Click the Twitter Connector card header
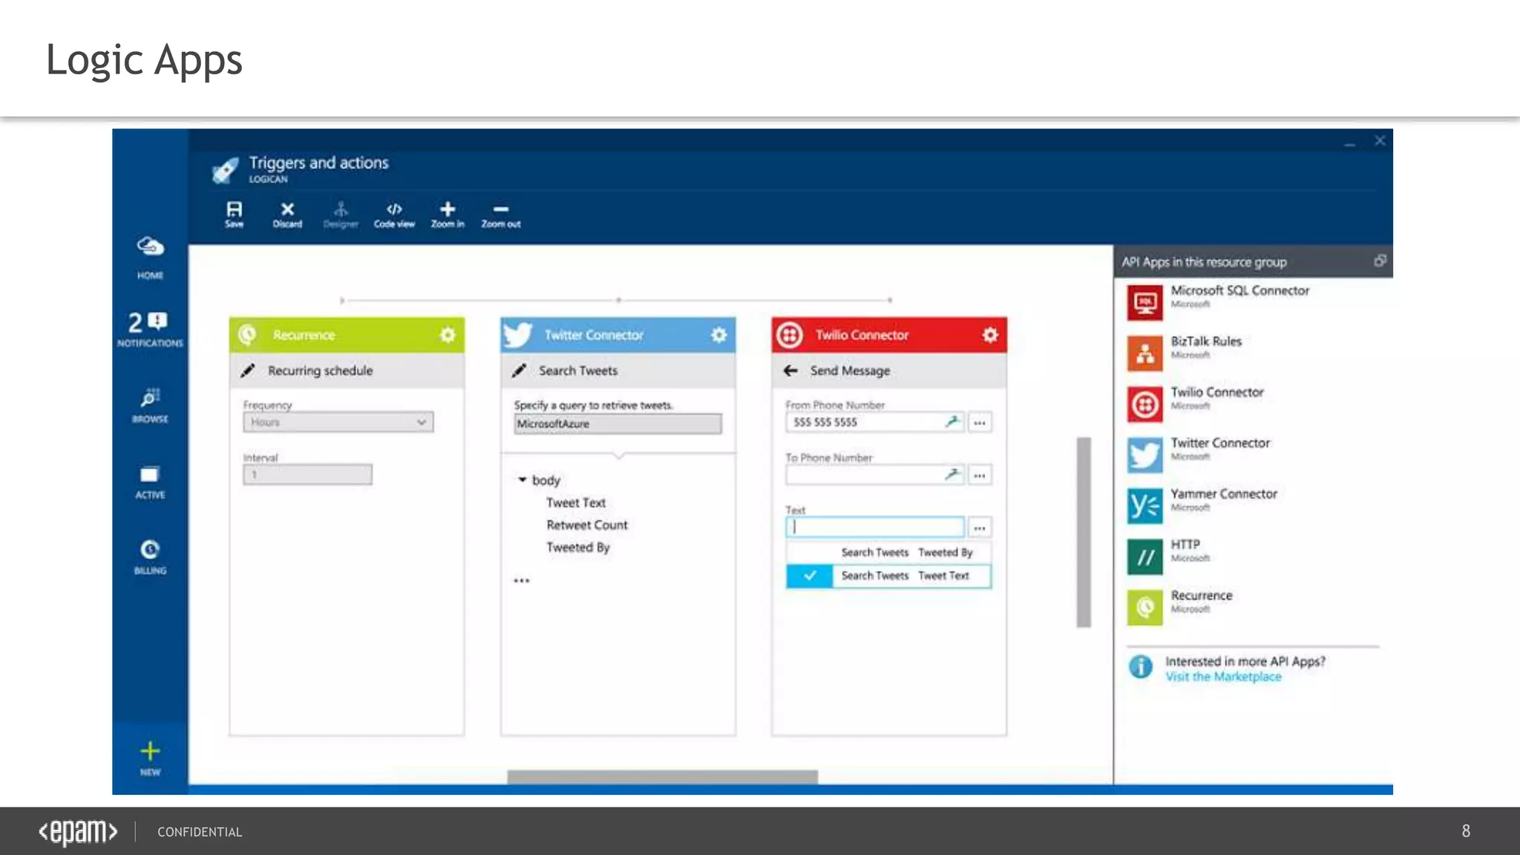 coord(618,335)
